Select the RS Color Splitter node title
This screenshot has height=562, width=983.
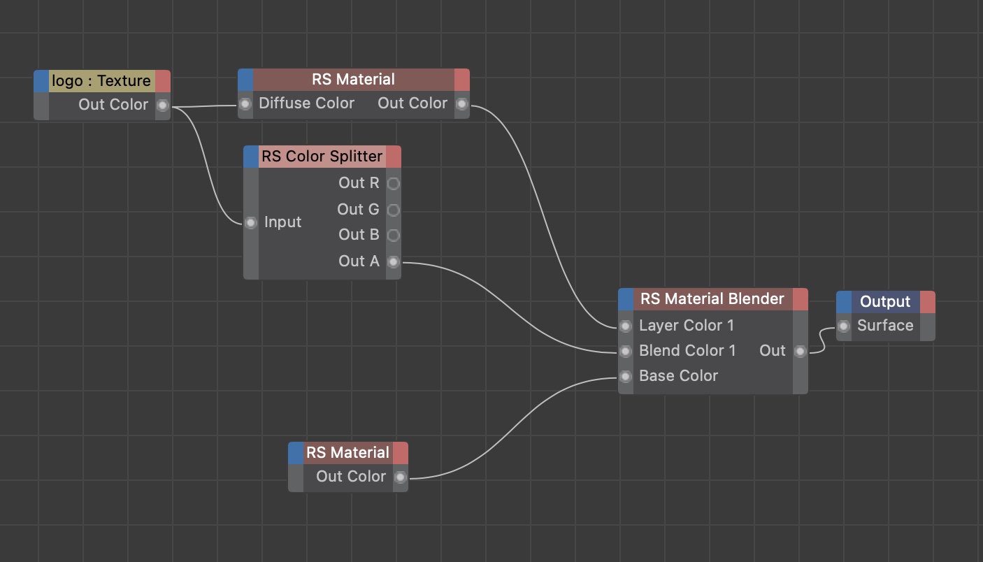click(x=322, y=157)
